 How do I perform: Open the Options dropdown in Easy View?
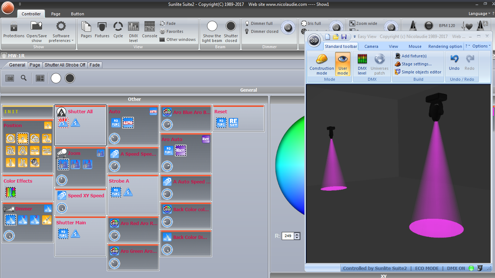pos(481,46)
